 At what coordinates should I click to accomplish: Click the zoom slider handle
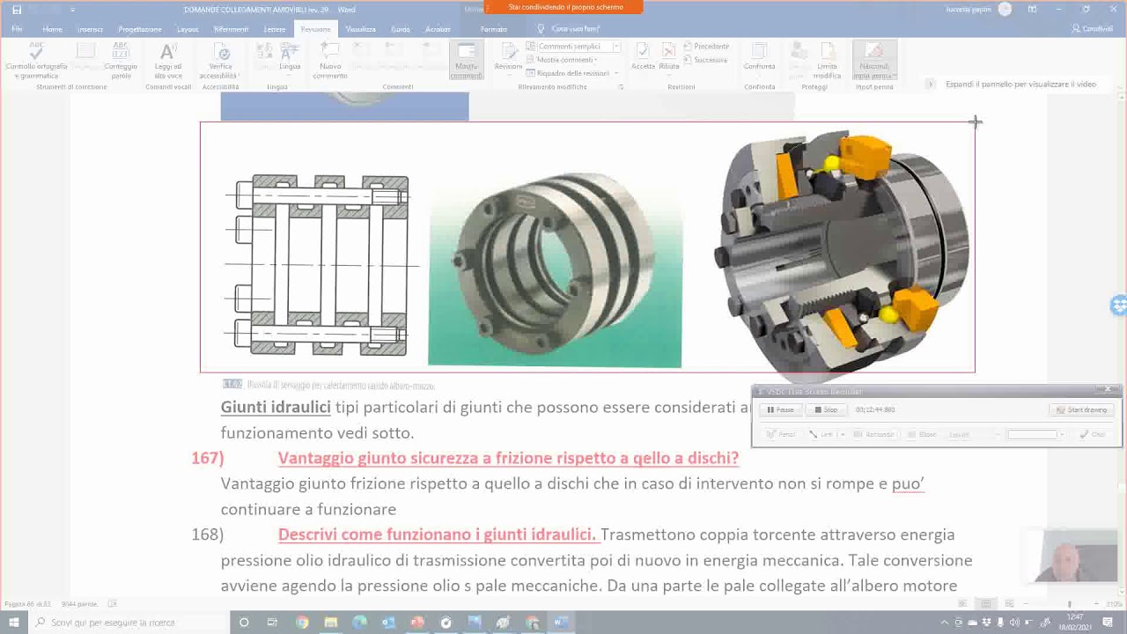(x=1069, y=604)
